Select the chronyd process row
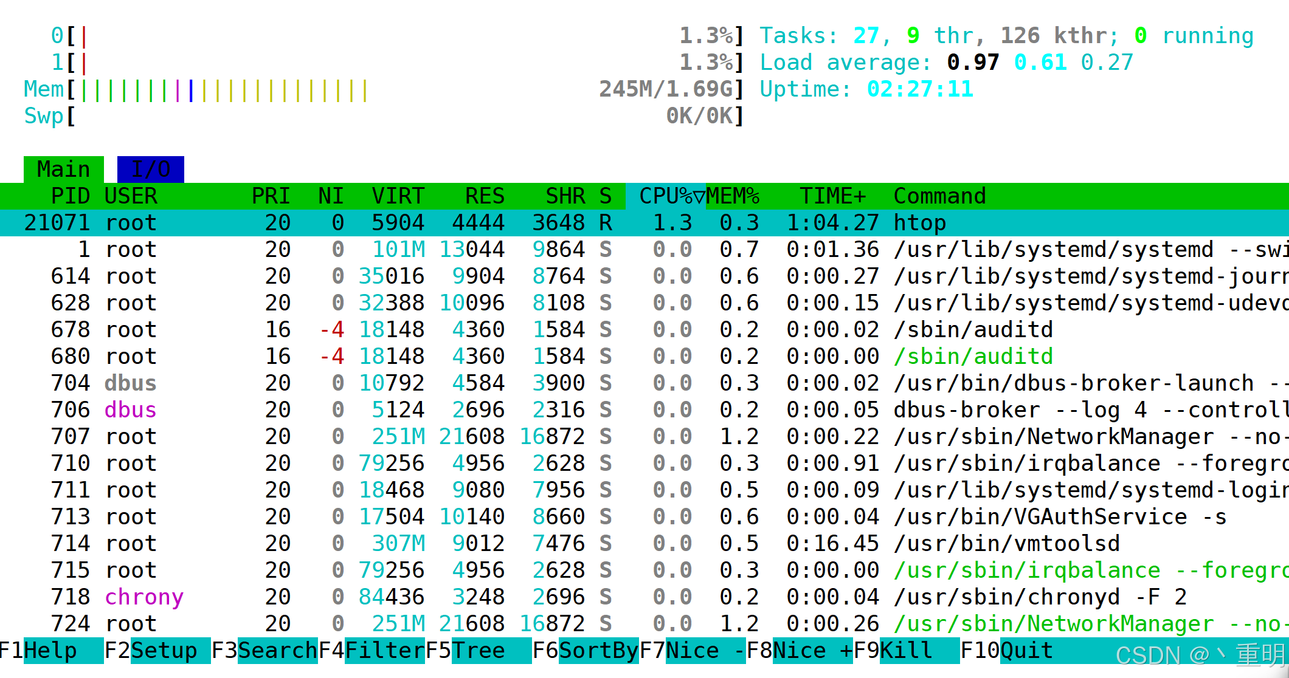1289x678 pixels. coord(644,597)
